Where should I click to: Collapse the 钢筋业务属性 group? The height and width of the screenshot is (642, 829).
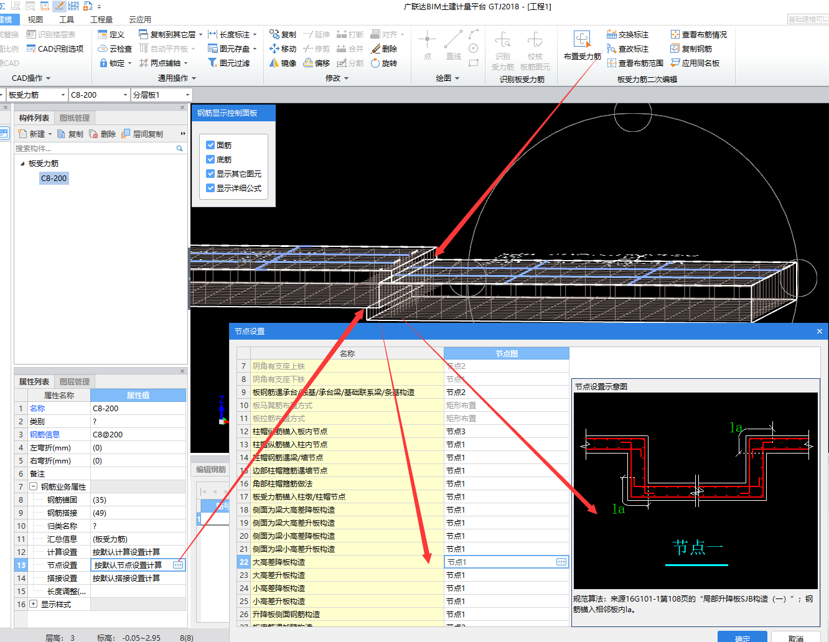click(x=34, y=486)
